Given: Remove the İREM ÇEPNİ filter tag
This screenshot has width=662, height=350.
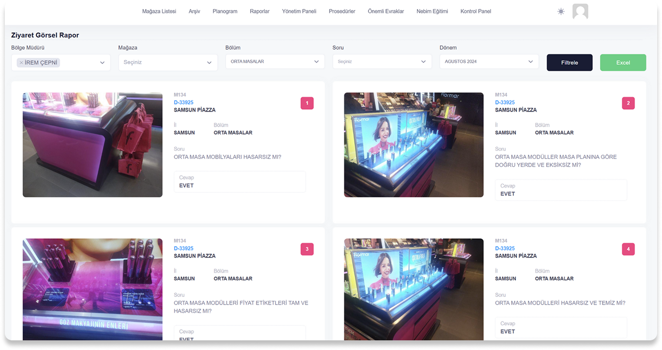Looking at the screenshot, I should click(21, 62).
